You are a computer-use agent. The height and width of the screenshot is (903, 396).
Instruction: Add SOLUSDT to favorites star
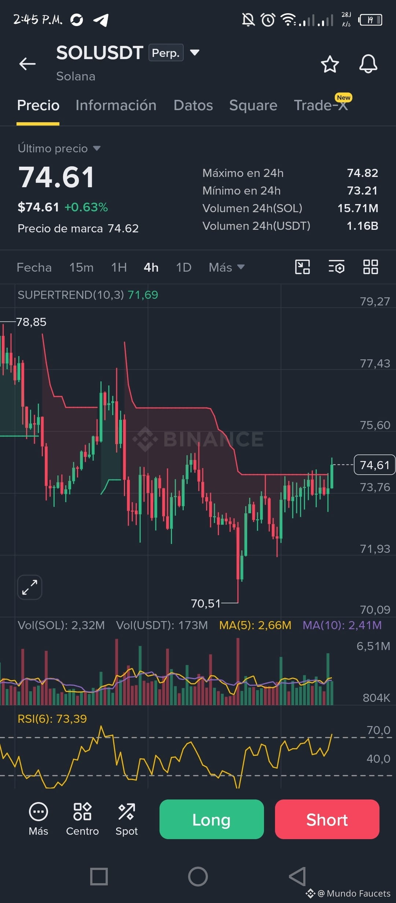pyautogui.click(x=330, y=64)
